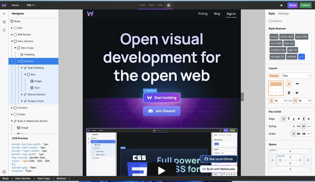The width and height of the screenshot is (315, 182).
Task: Open the assets panel in sidebar
Action: click(x=4, y=22)
